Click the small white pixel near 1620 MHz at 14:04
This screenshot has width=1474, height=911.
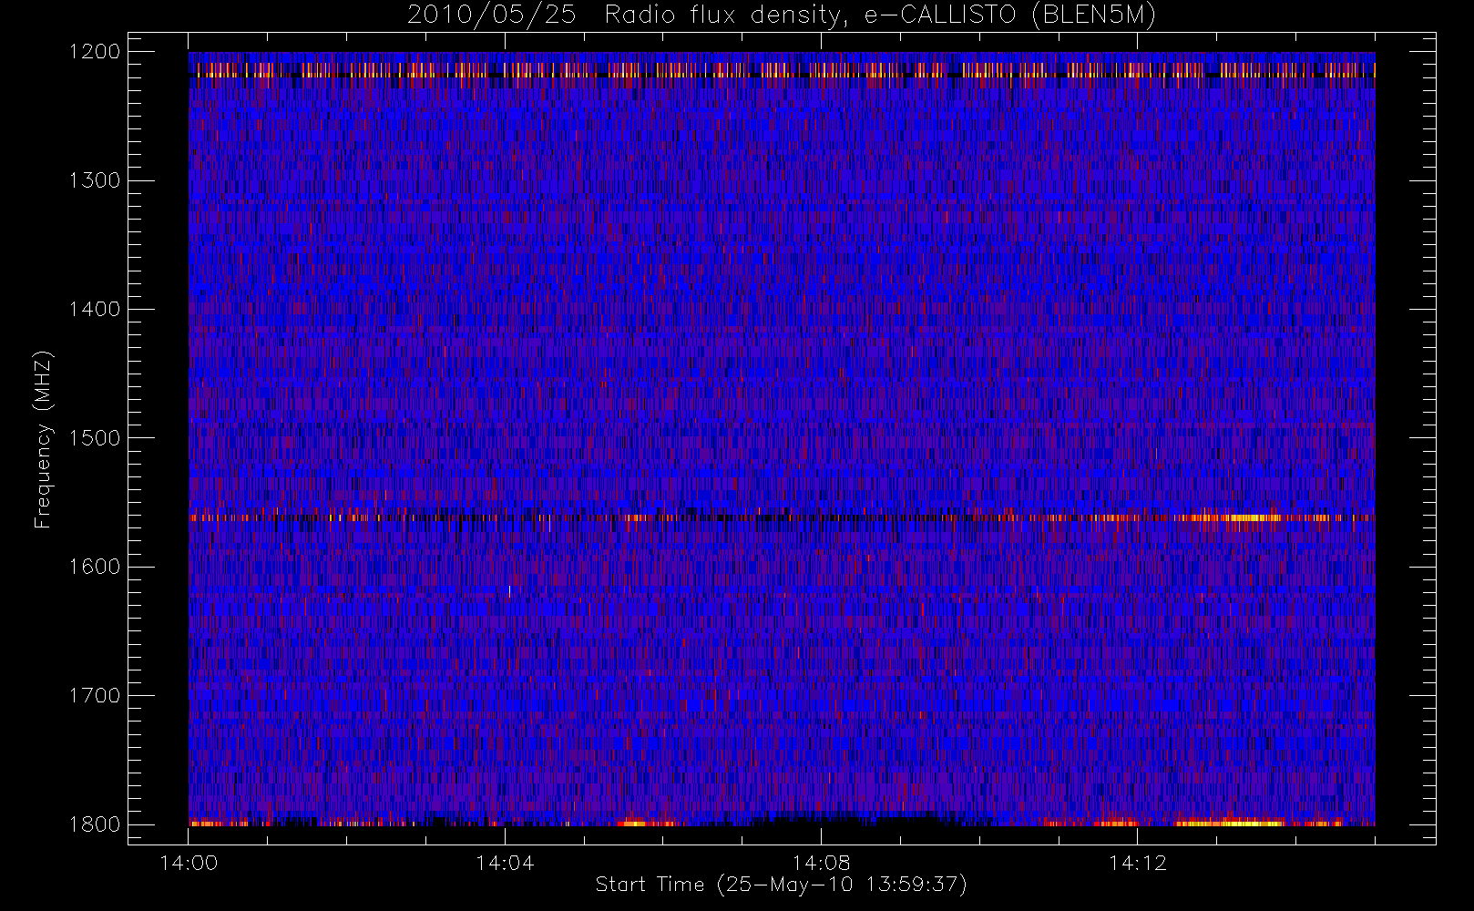[x=509, y=591]
